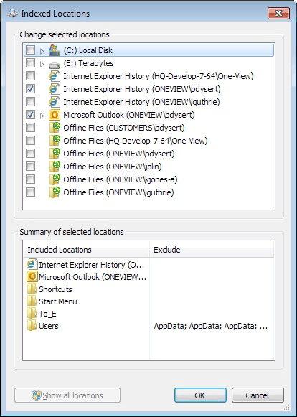297x417 pixels.
Task: Click the Cancel button
Action: pos(258,395)
